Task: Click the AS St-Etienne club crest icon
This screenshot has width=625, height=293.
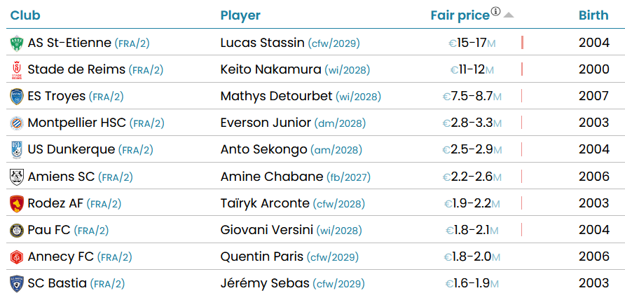Action: (16, 43)
